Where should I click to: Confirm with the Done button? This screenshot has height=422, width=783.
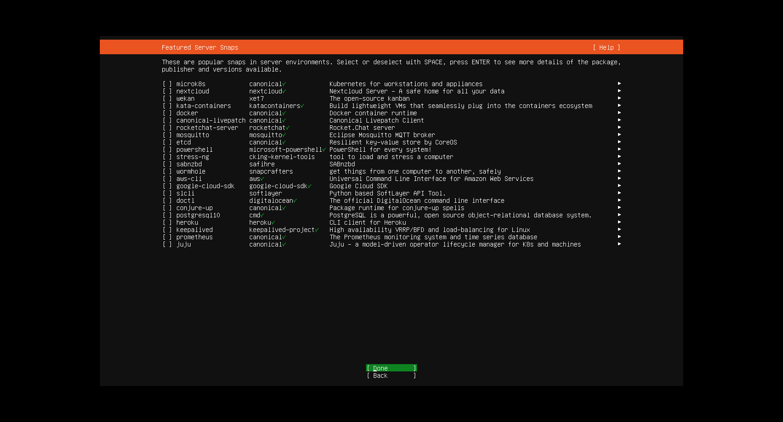(391, 368)
